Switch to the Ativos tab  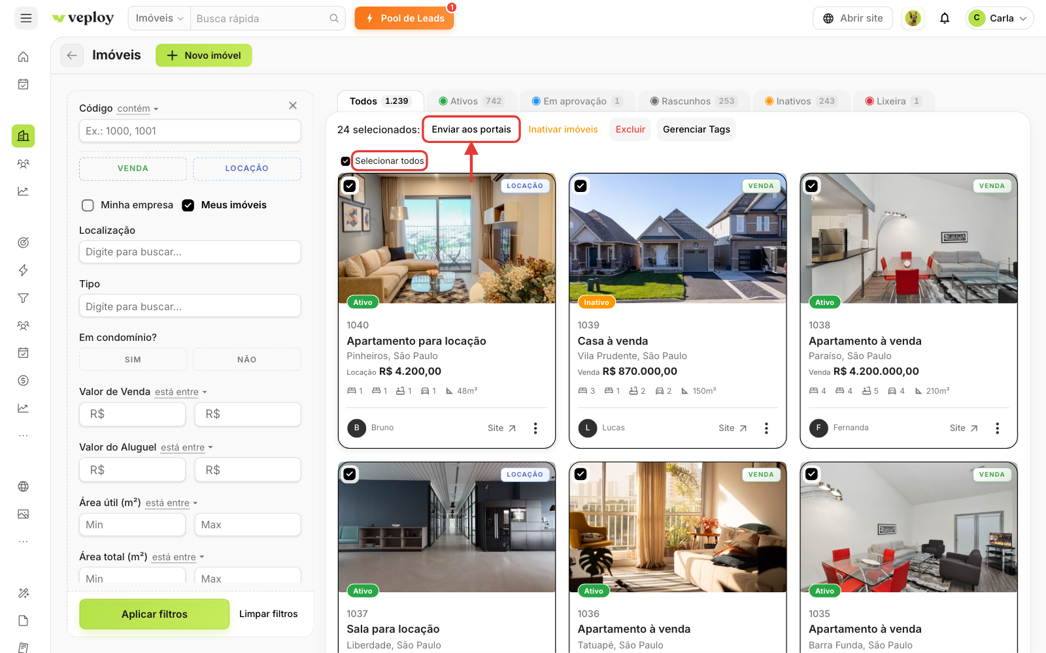pyautogui.click(x=471, y=101)
